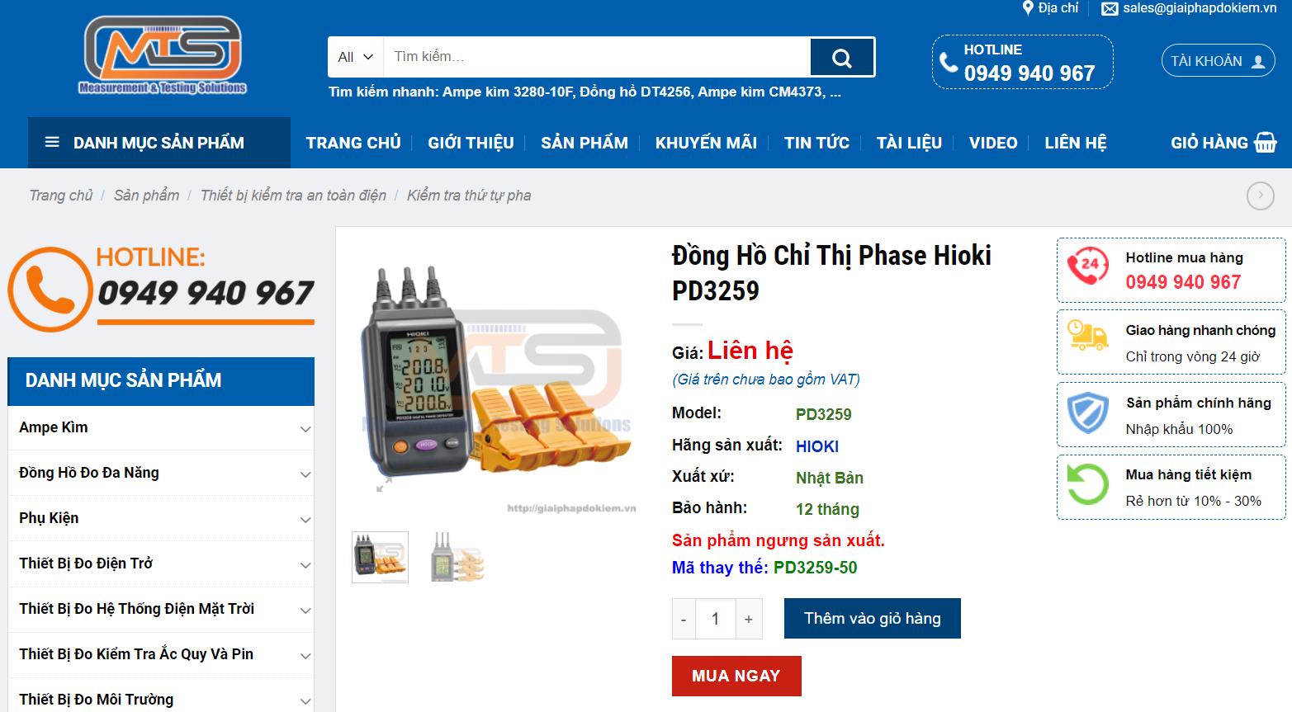
Task: Go to next product arrow in breadcrumb bar
Action: (x=1260, y=196)
